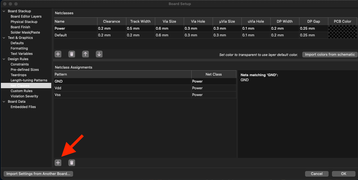Select Custom Rules in the sidebar

(x=22, y=91)
